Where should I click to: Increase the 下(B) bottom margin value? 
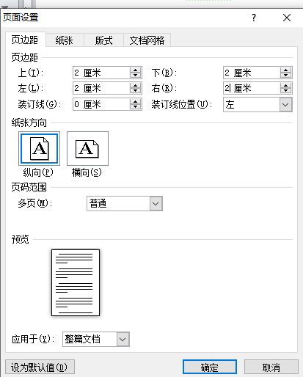point(285,70)
